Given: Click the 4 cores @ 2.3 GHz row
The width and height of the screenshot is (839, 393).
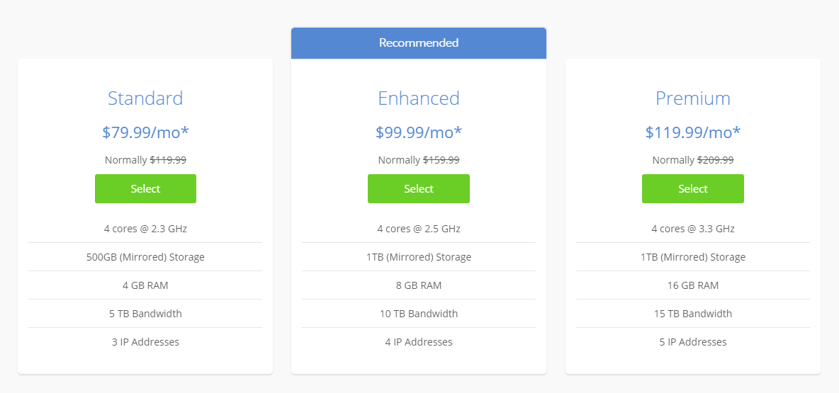Looking at the screenshot, I should [145, 229].
